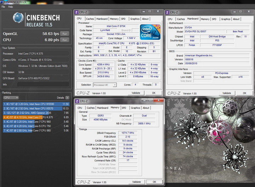The width and height of the screenshot is (255, 187).
Task: Select ranking row Intel Core i7 CPU 960
Action: pyautogui.click(x=36, y=121)
